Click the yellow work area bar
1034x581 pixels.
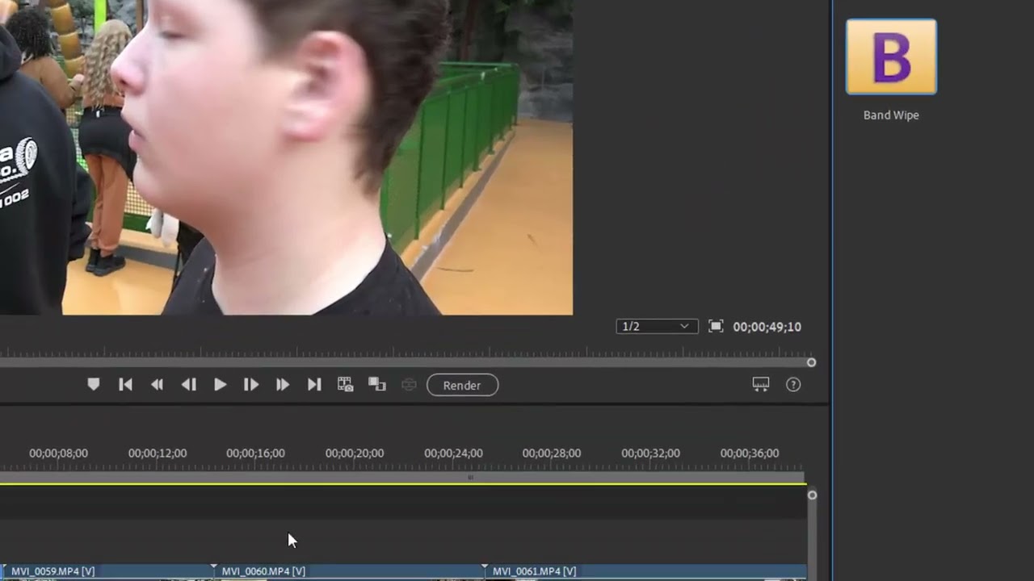coord(403,483)
